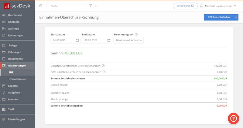Open the recent history clock icon
243x128 pixels.
point(41,6)
